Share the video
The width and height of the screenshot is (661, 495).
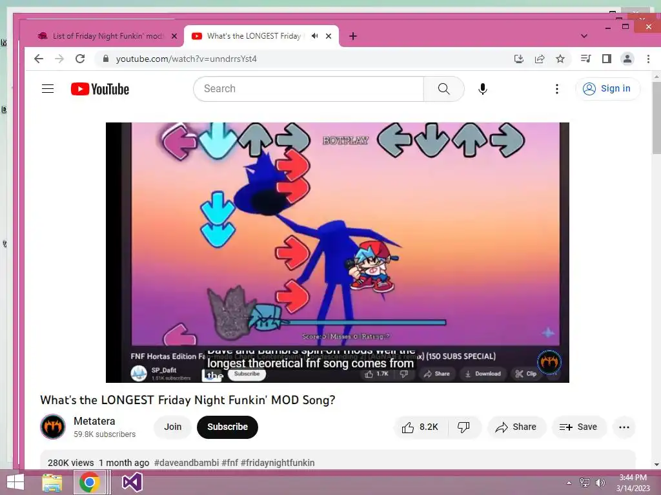[x=516, y=427]
